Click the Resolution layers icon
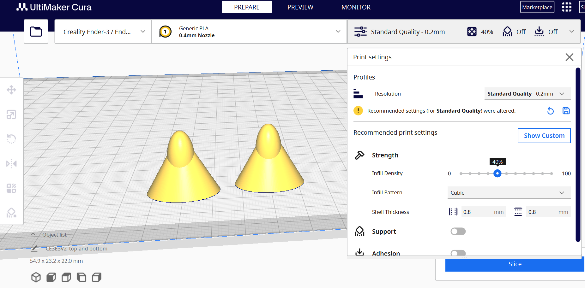Viewport: 585px width, 288px height. [358, 94]
